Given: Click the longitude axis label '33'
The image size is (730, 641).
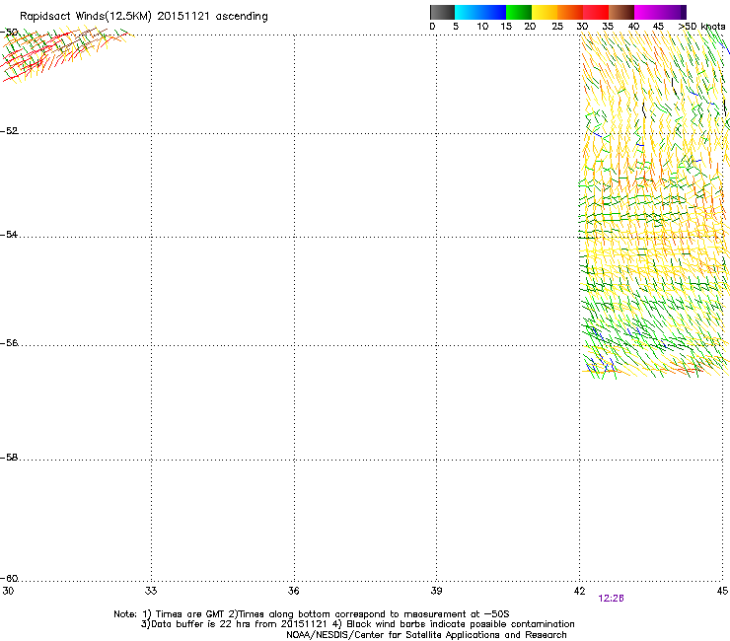Looking at the screenshot, I should tap(151, 591).
